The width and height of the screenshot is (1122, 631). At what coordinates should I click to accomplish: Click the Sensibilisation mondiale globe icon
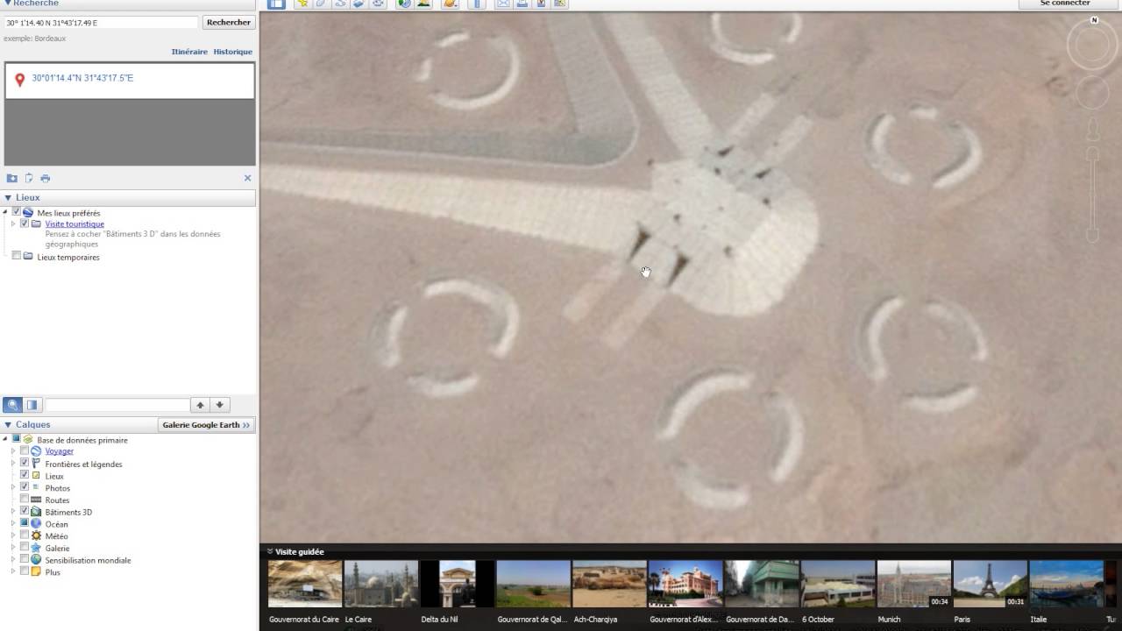click(36, 559)
